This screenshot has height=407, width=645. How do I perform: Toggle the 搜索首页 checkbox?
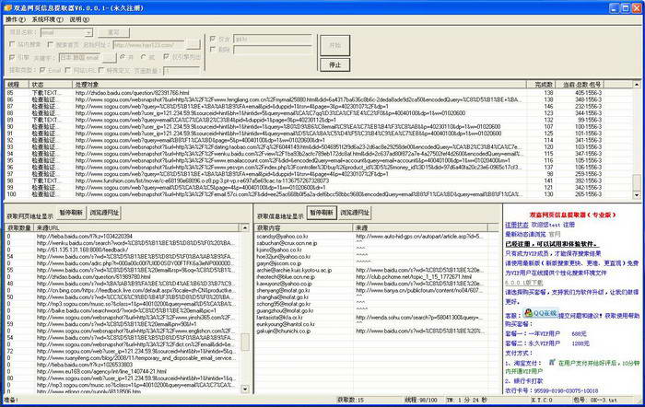click(50, 44)
